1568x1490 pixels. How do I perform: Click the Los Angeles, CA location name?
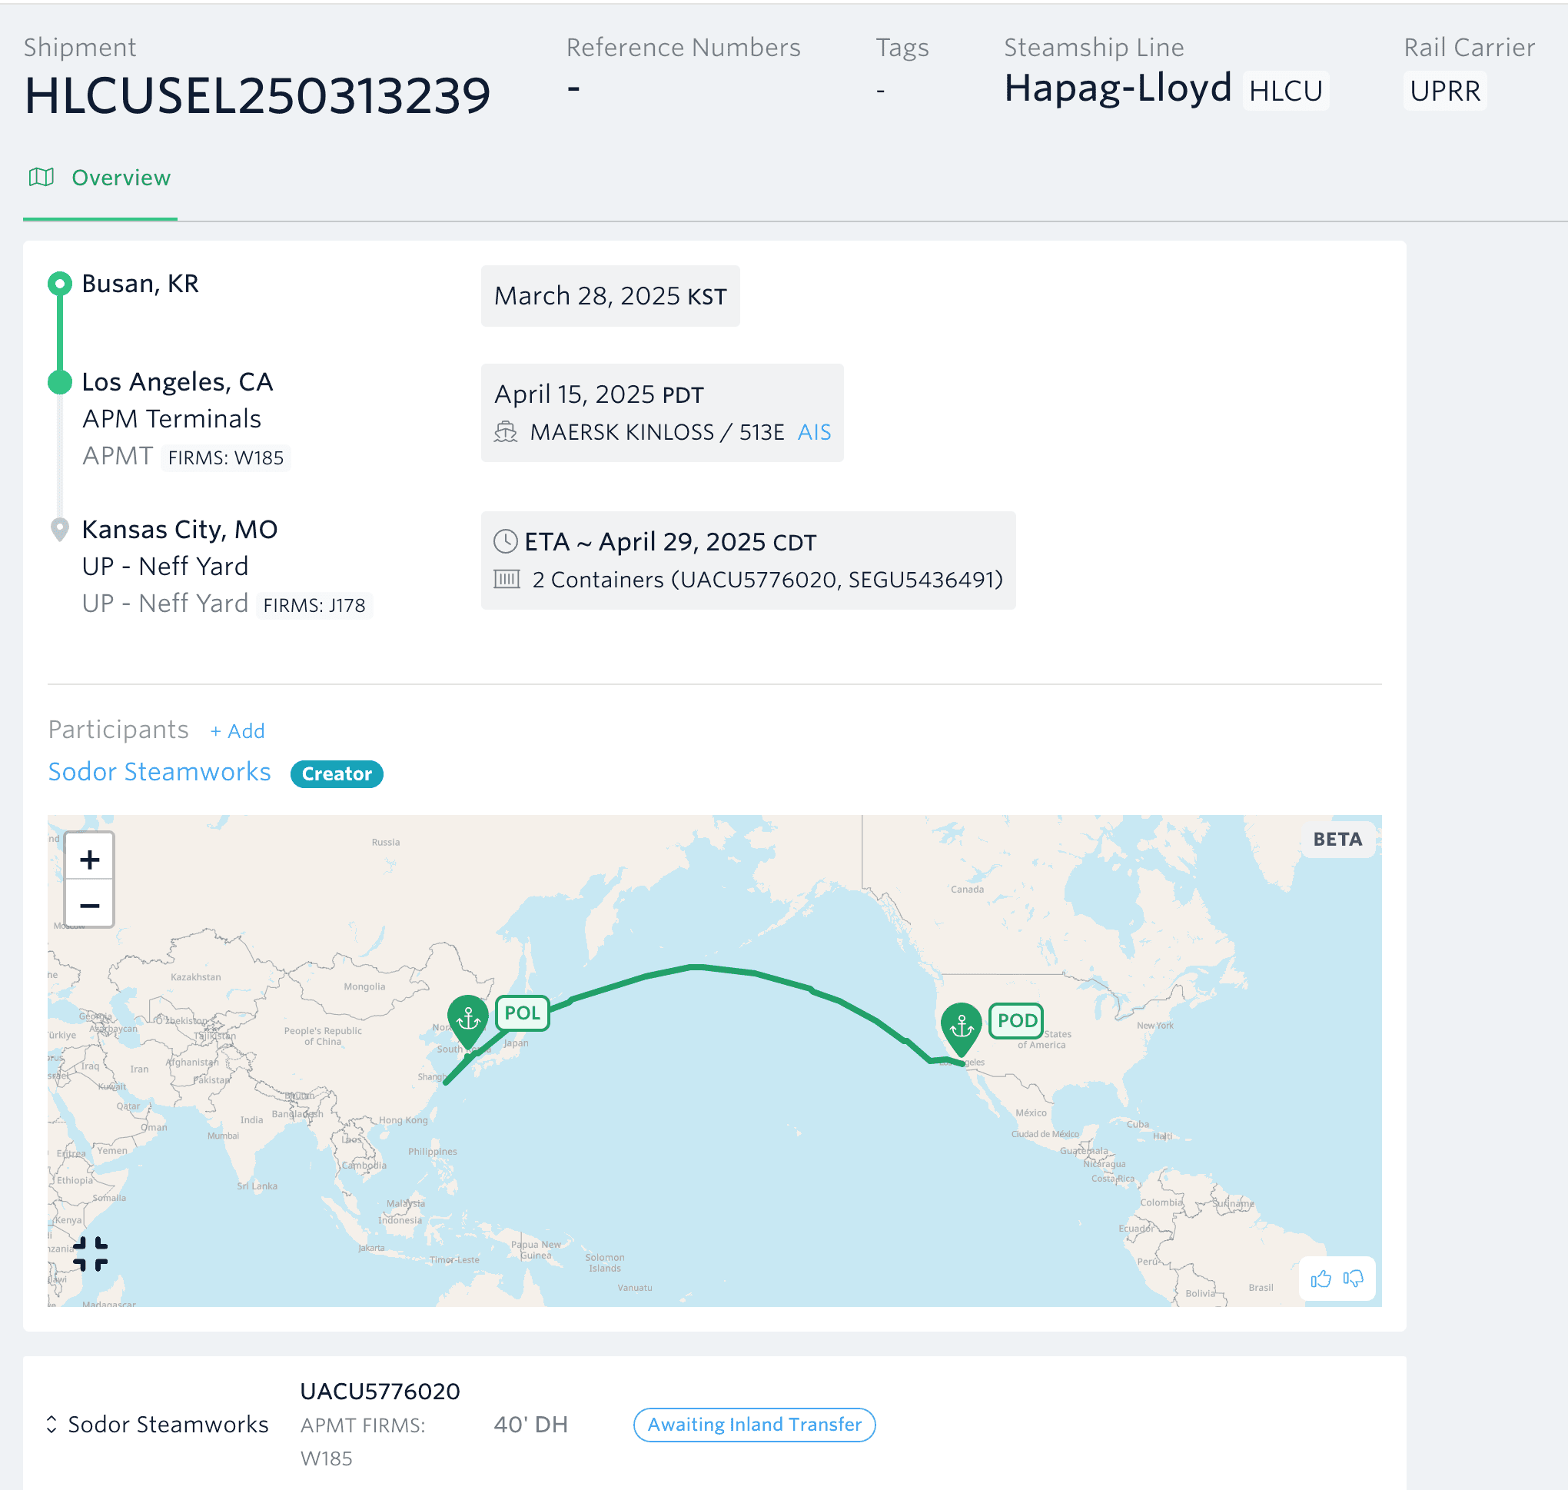178,382
